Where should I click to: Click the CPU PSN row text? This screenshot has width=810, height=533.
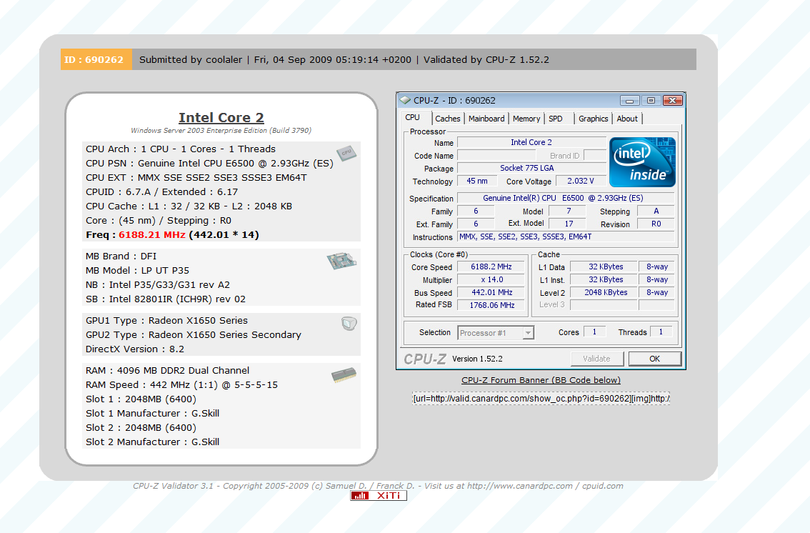tap(210, 163)
